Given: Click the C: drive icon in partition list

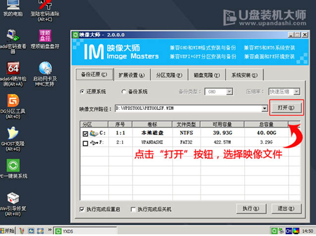Looking at the screenshot, I should 94,133.
